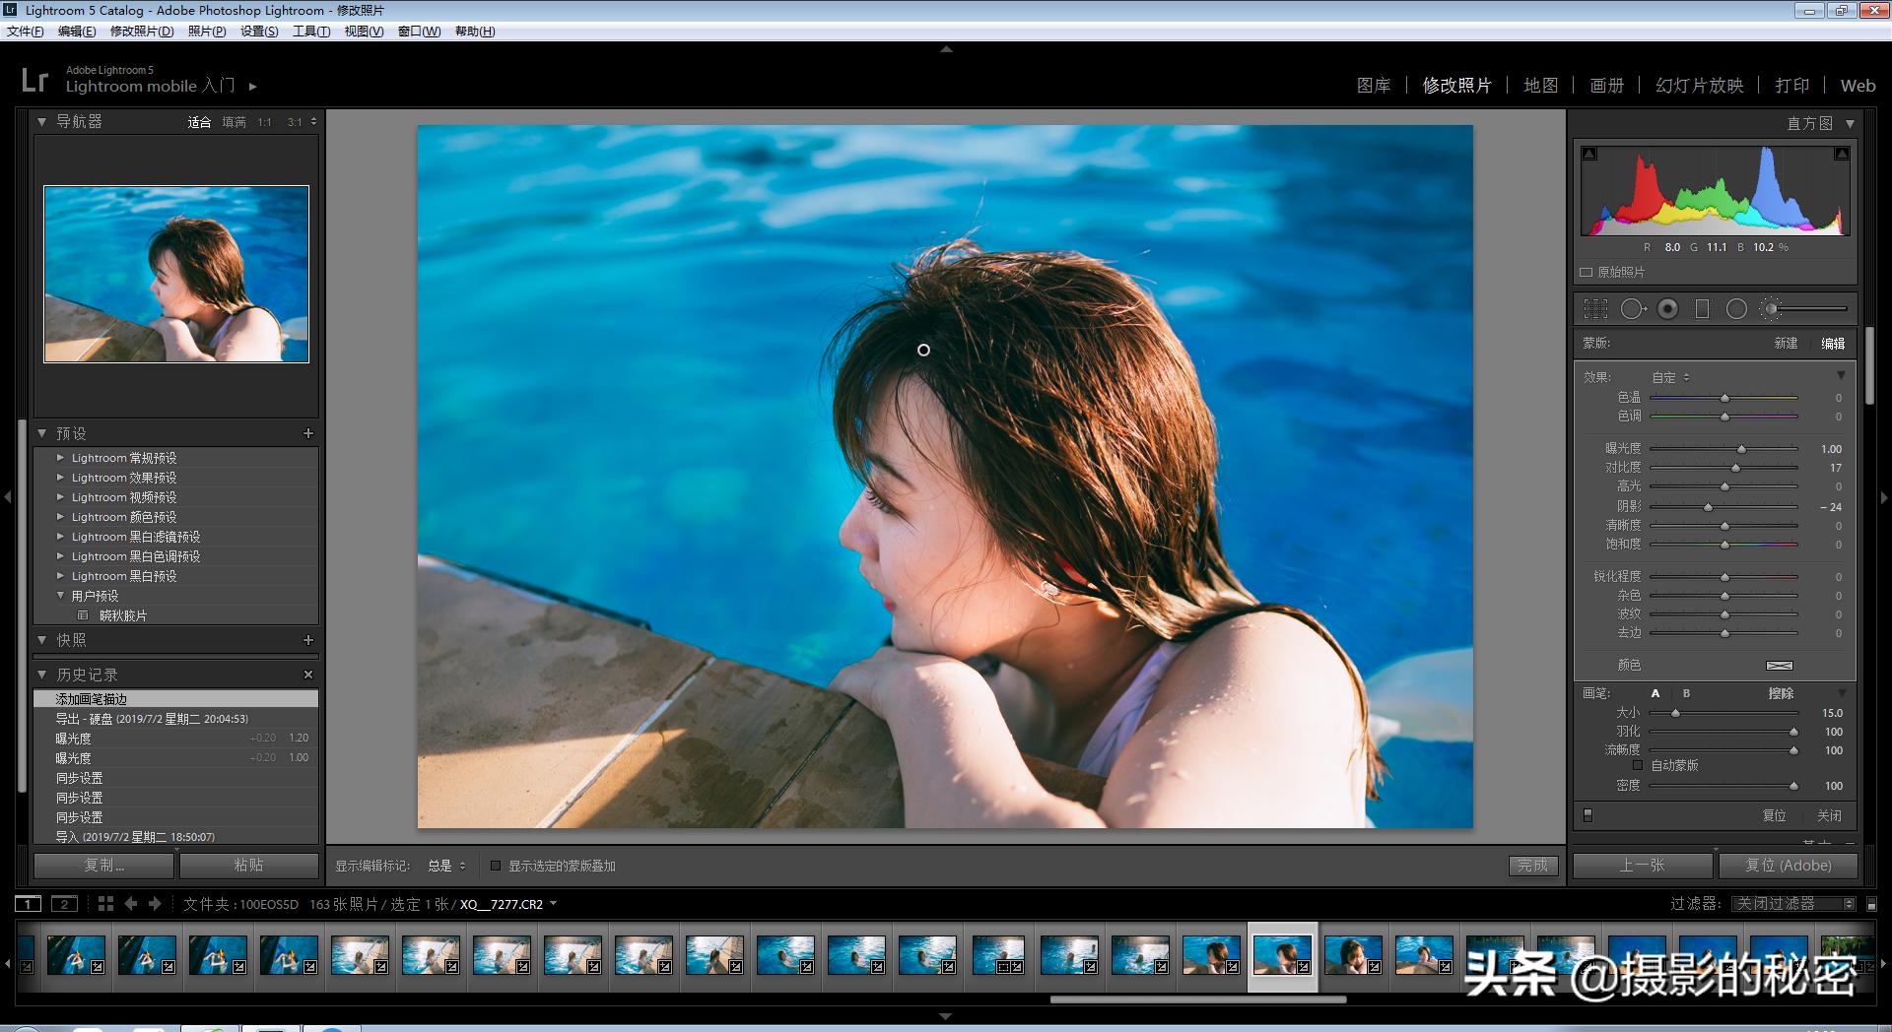Collapse the 导航器 navigator panel

pos(42,122)
